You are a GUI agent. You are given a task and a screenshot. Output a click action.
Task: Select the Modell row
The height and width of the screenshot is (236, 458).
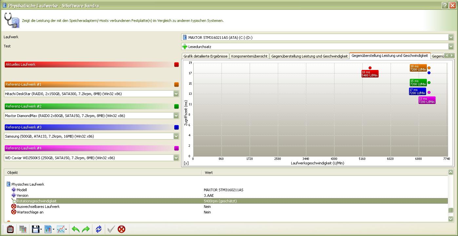(x=226, y=190)
